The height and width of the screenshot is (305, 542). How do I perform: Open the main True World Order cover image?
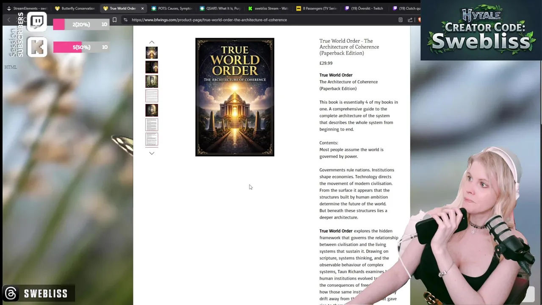tap(235, 97)
